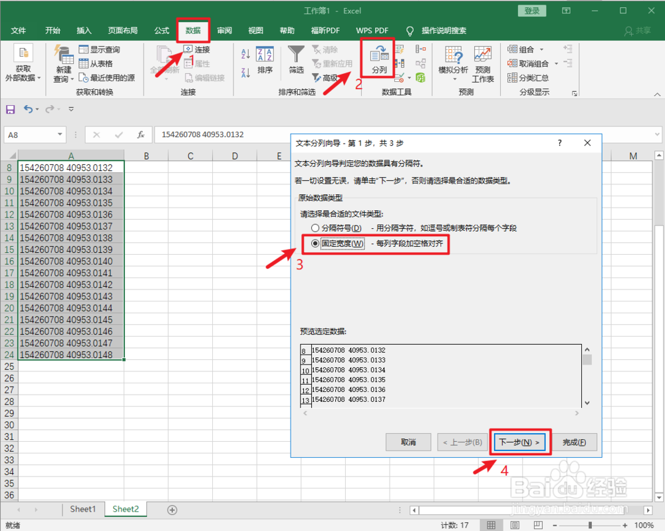The height and width of the screenshot is (531, 665).
Task: Open the Sort (排序) dialog
Action: 265,59
